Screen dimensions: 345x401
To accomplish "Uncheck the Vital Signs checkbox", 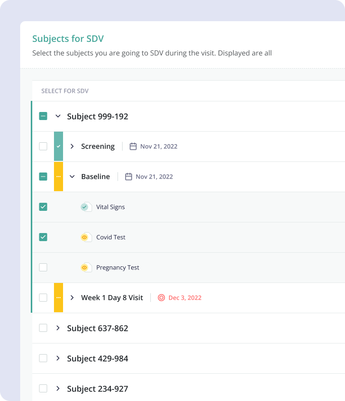I will [x=43, y=207].
